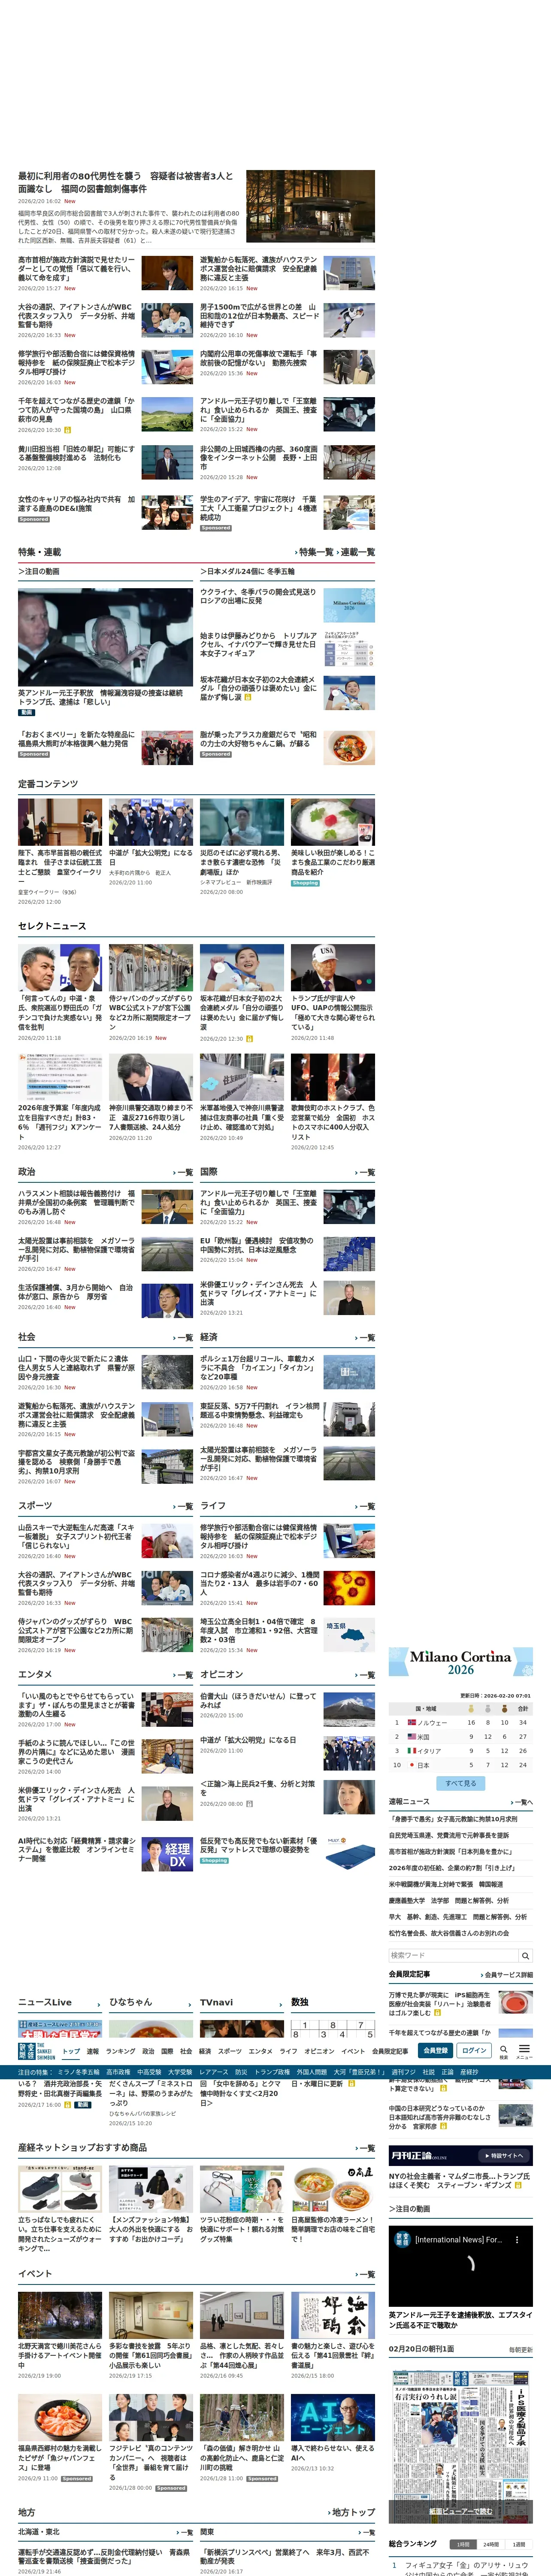Open 米中戦闘機が黄海上対峙 breaking headline
Viewport: 551px width, 2576px height.
[x=445, y=1884]
